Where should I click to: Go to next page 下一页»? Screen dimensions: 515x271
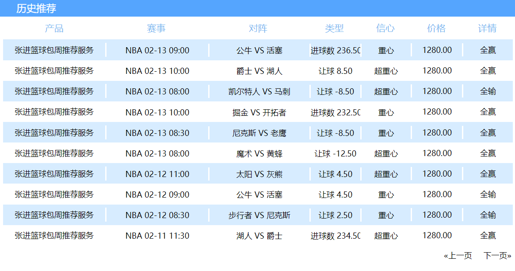(497, 256)
